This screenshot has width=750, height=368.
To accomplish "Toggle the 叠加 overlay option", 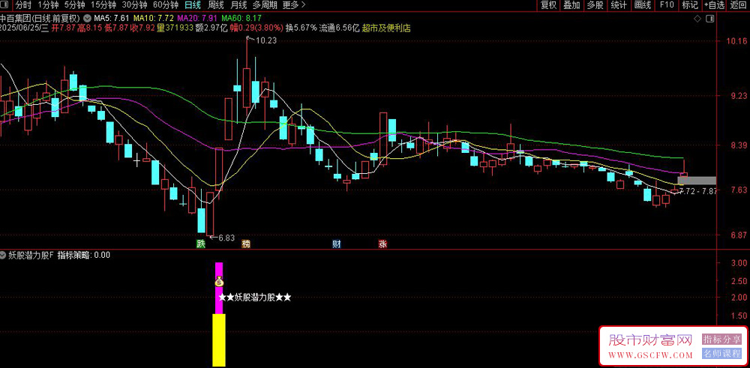I will click(x=571, y=5).
